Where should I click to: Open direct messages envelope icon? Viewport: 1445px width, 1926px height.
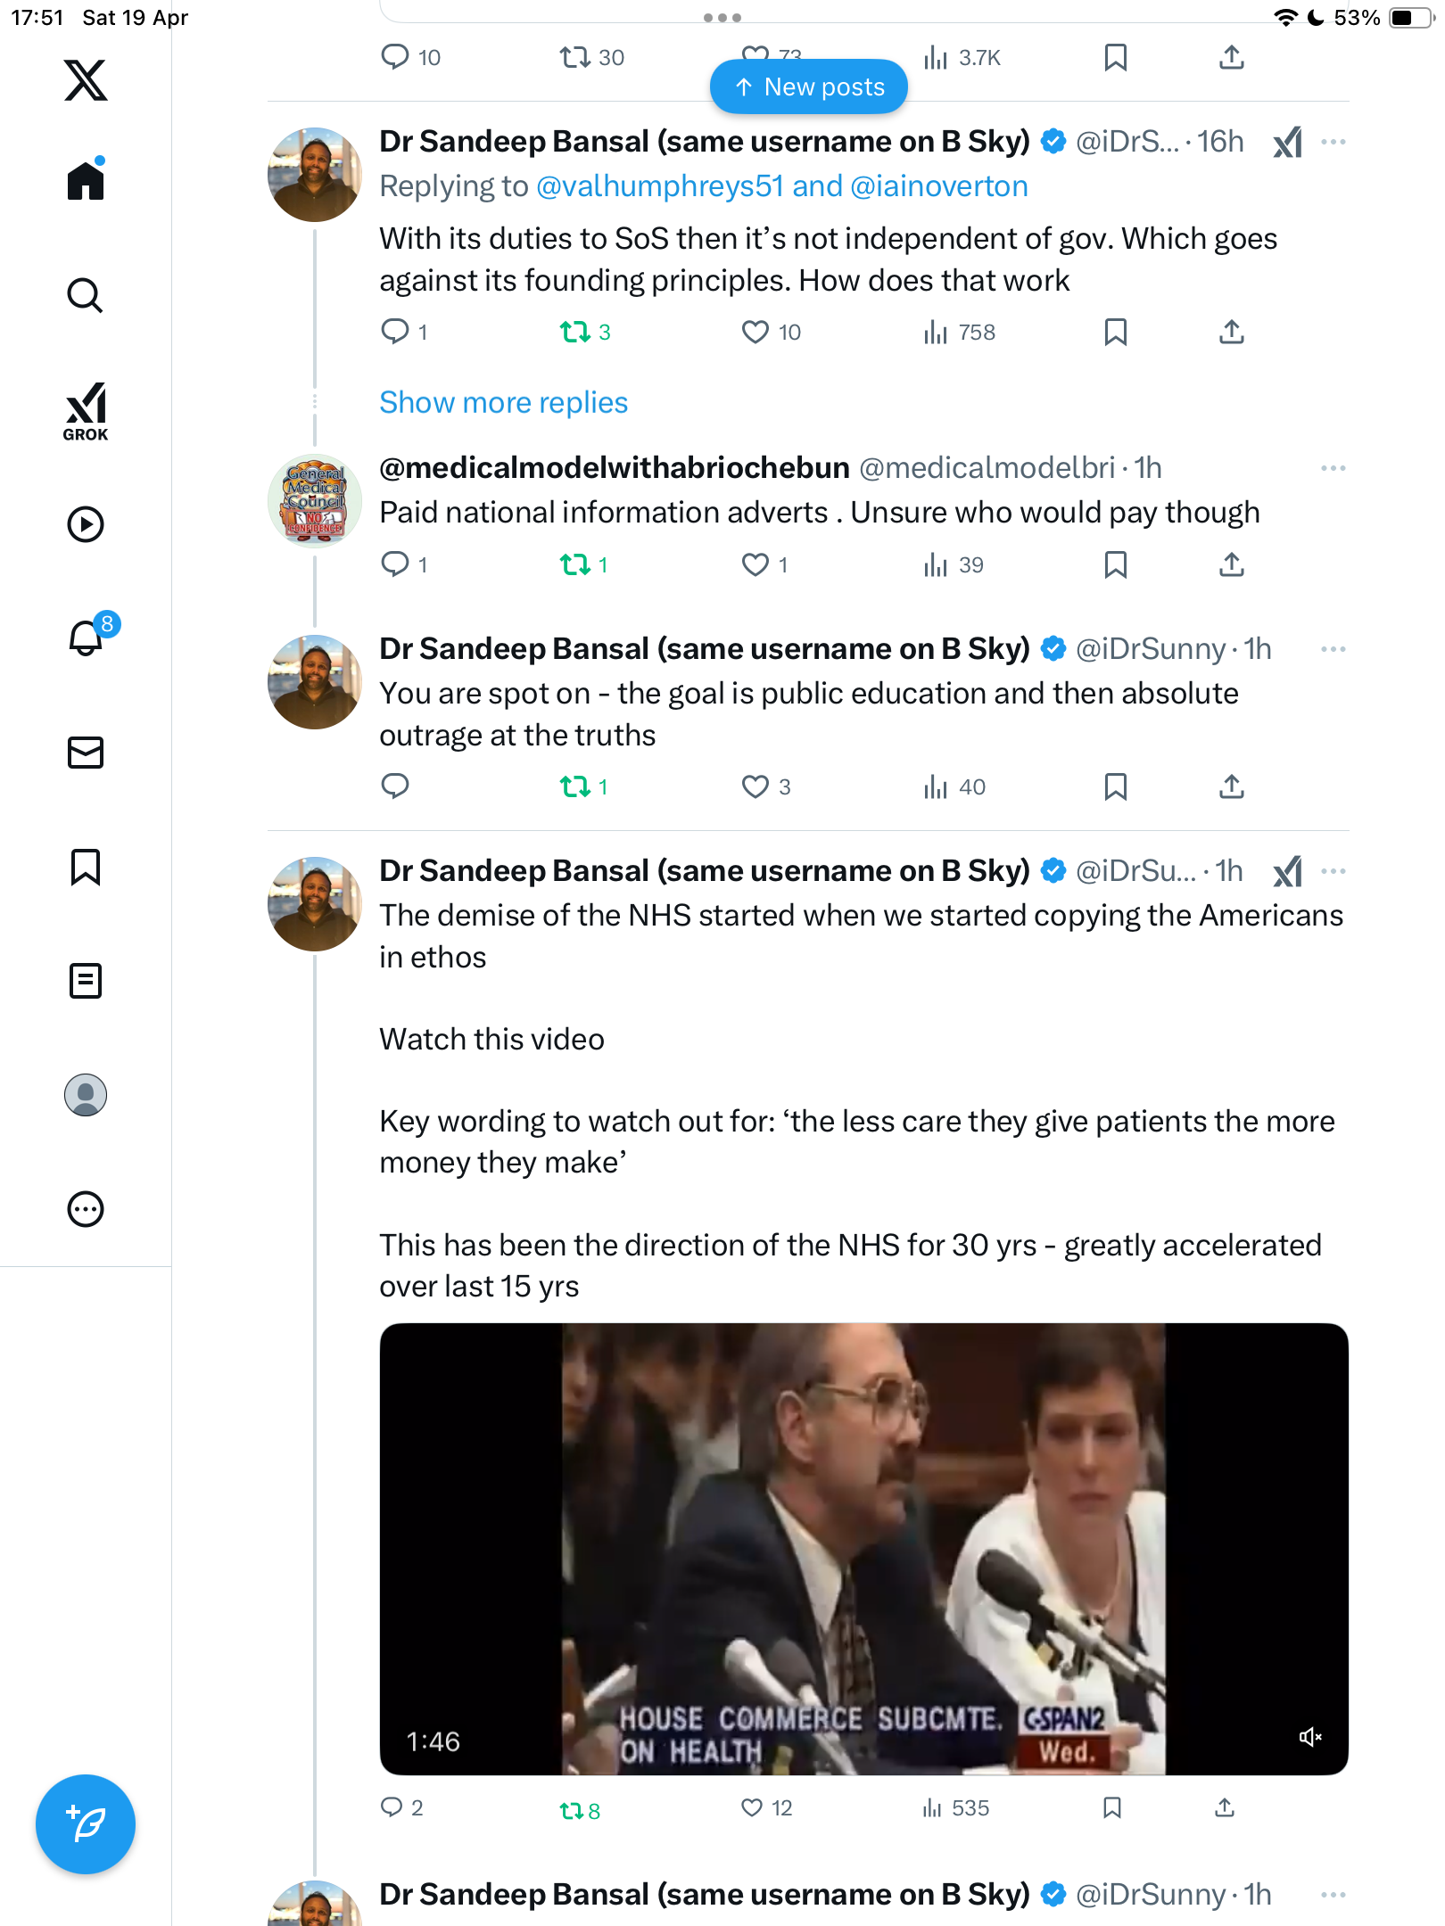coord(86,753)
